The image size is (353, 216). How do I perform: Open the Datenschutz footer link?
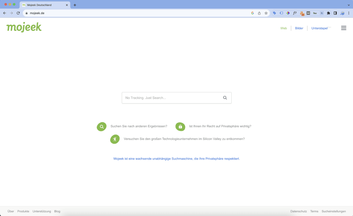point(299,211)
